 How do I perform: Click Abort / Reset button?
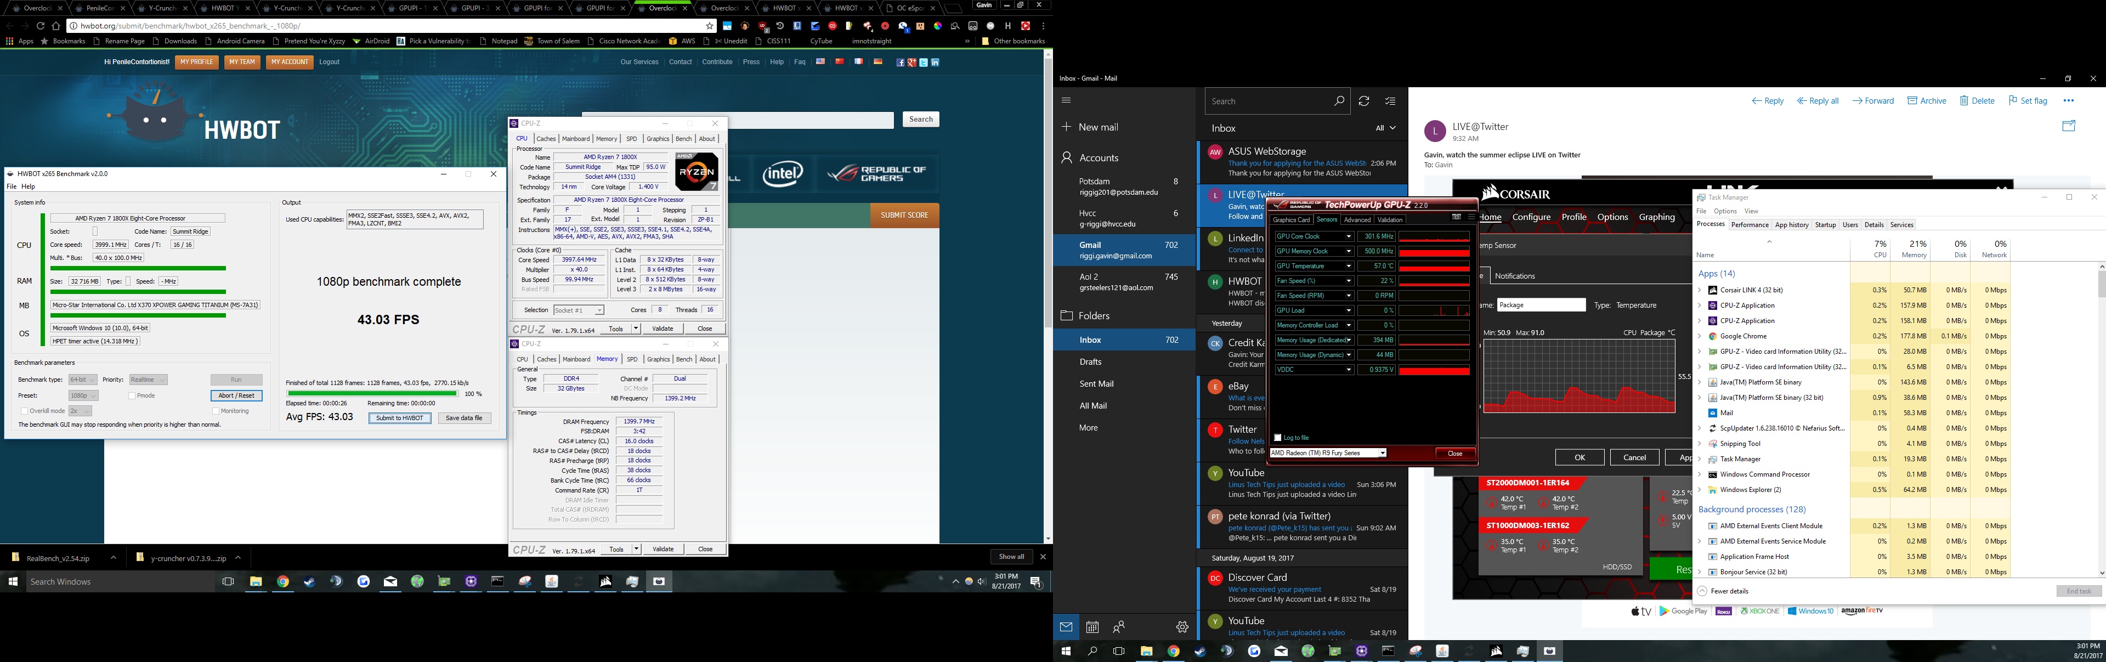(236, 395)
